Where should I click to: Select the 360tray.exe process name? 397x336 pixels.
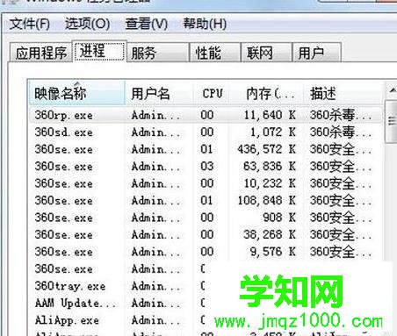coord(70,286)
